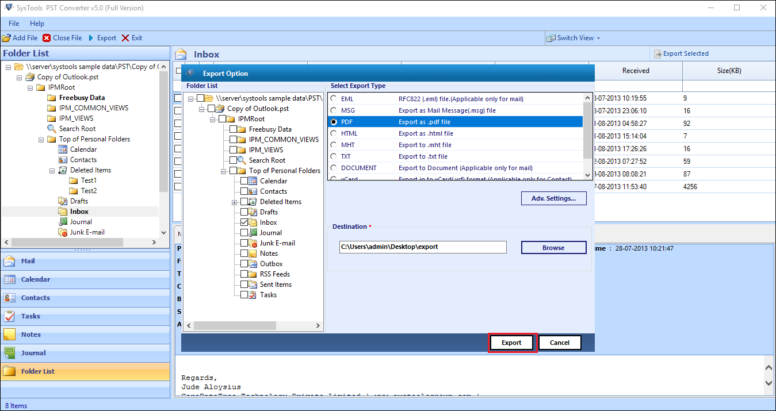Collapse Top of Personal Folders in Export Option
The image size is (776, 411).
coord(224,171)
